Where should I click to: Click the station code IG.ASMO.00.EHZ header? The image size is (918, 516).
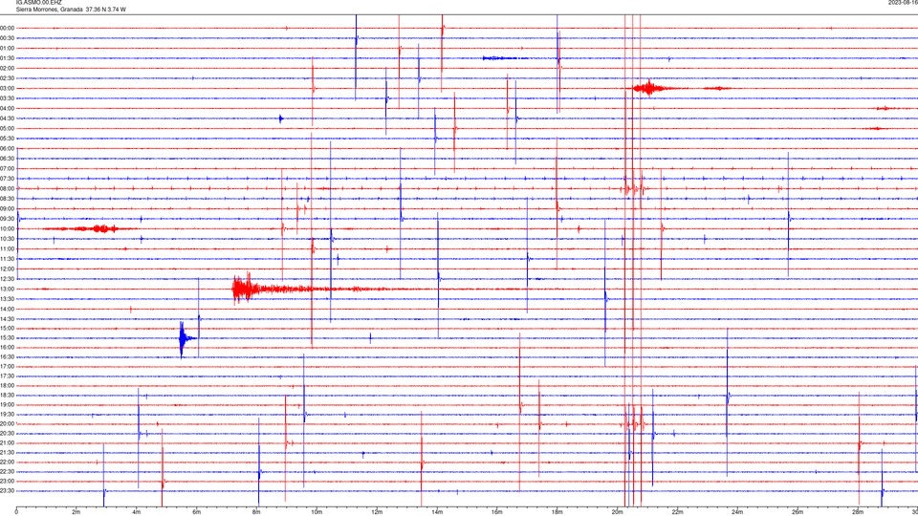[38, 2]
